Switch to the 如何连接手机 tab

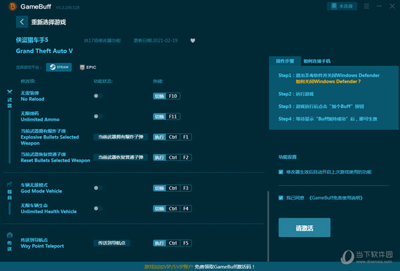(x=317, y=61)
